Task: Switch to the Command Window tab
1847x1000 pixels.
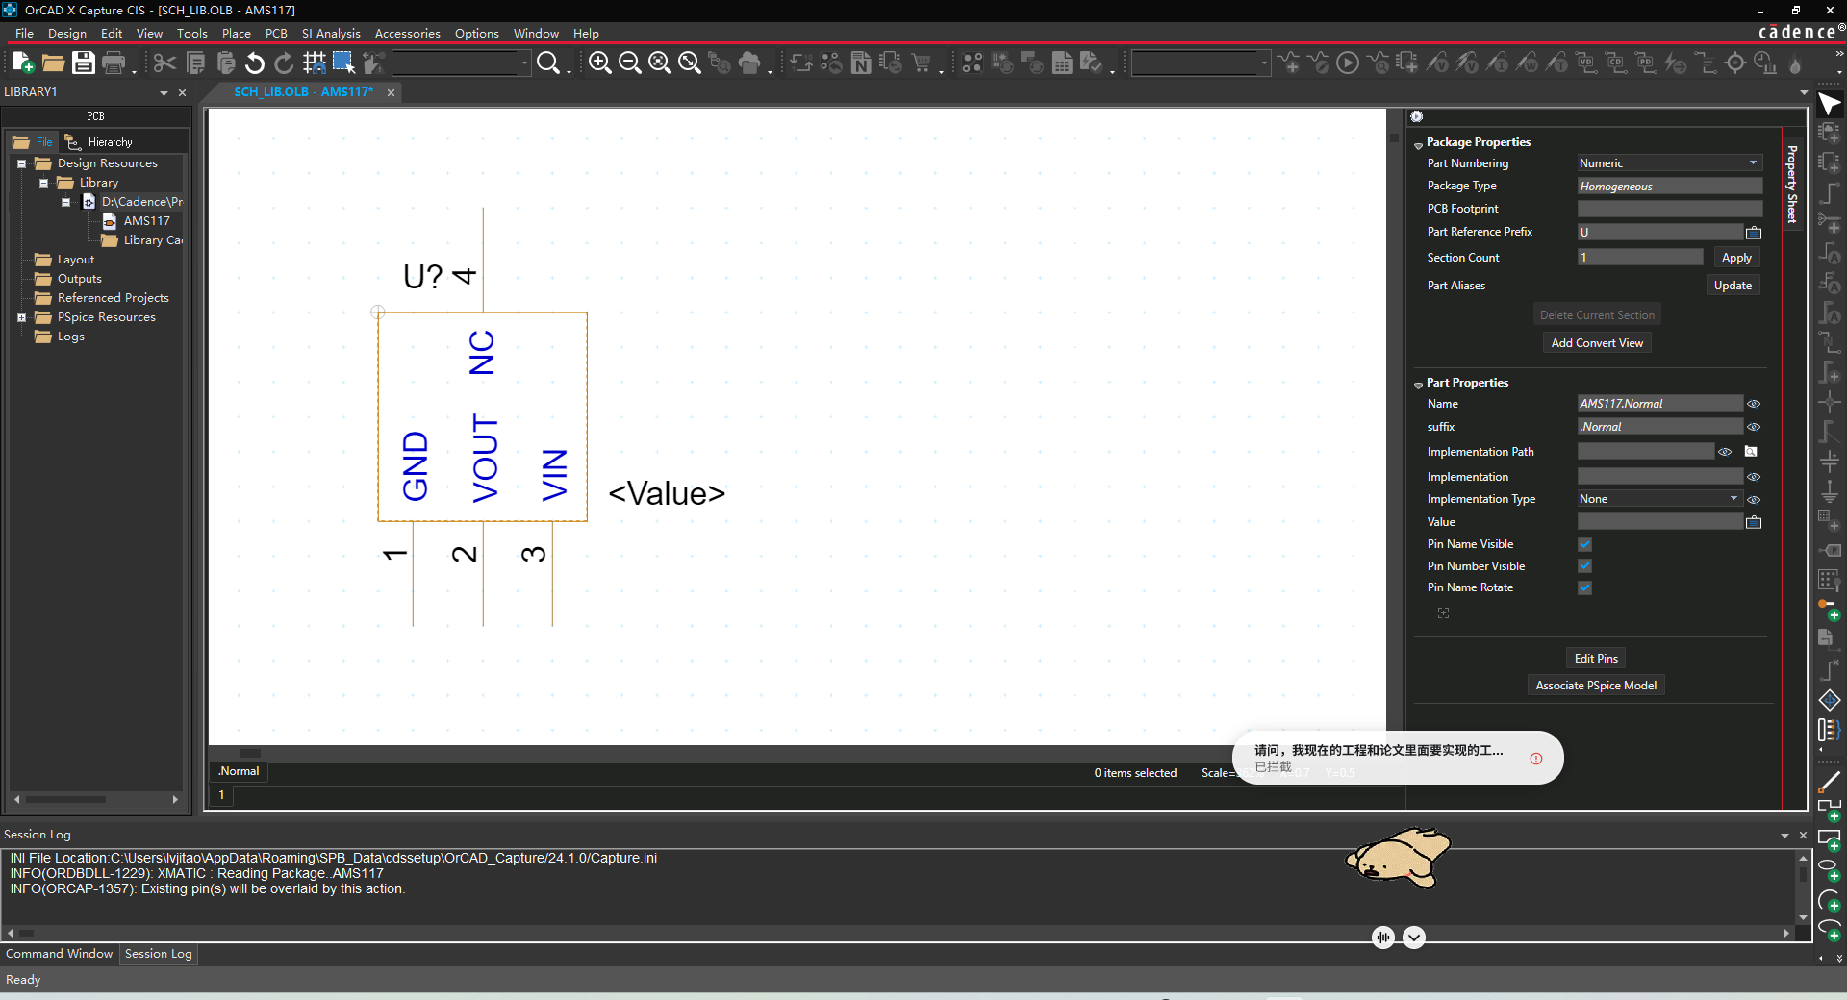Action: click(60, 954)
